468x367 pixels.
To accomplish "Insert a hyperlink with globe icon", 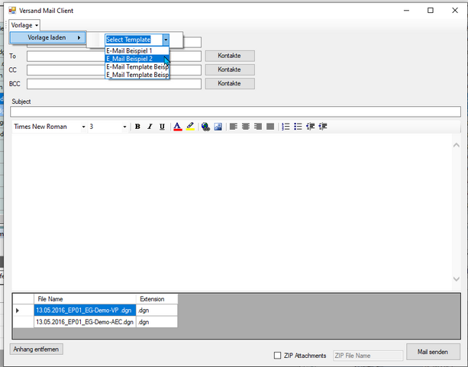I will point(205,127).
